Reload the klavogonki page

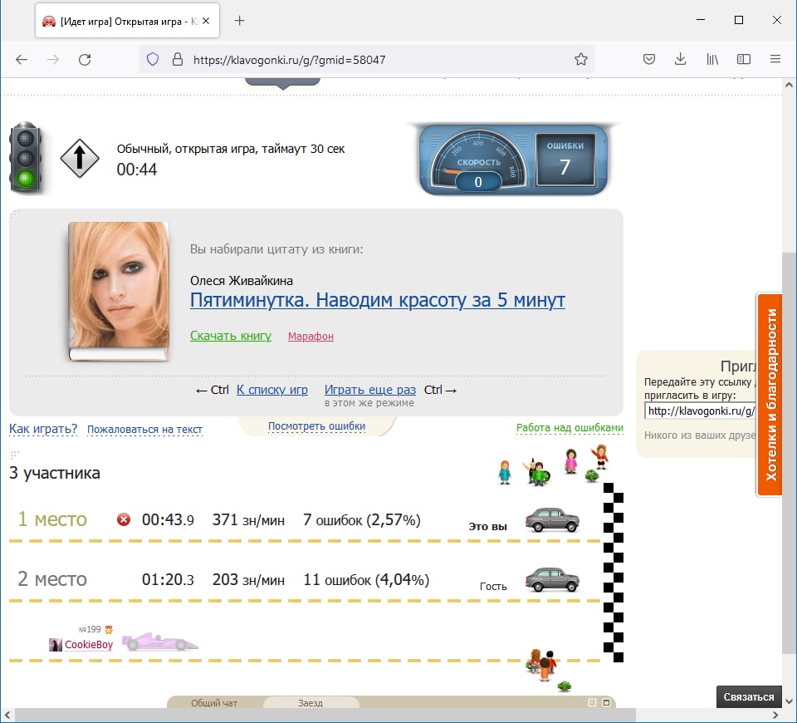[85, 60]
